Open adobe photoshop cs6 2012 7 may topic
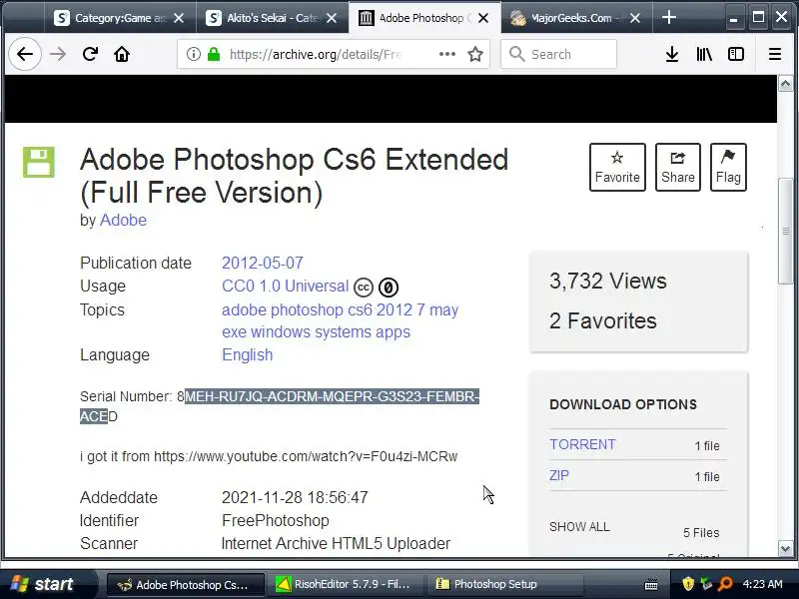This screenshot has height=599, width=799. point(340,309)
